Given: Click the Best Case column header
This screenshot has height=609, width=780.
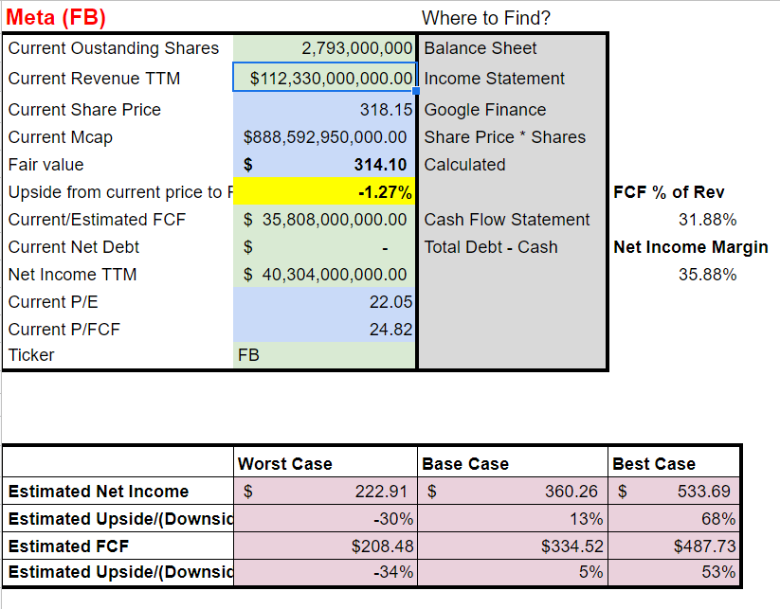Looking at the screenshot, I should point(654,464).
